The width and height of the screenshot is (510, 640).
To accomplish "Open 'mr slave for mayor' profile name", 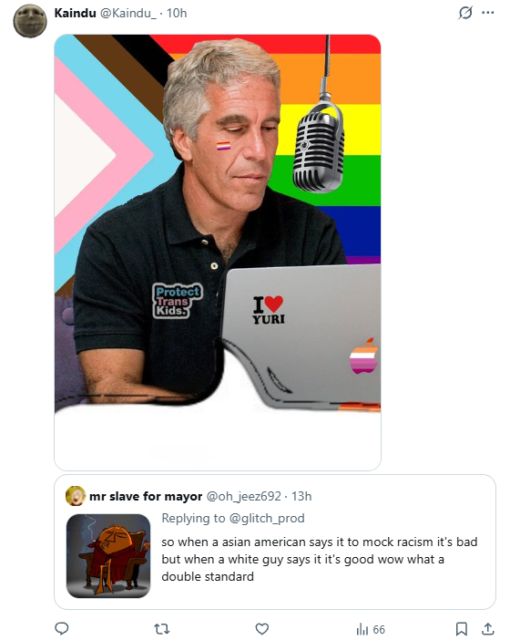I will tap(146, 496).
